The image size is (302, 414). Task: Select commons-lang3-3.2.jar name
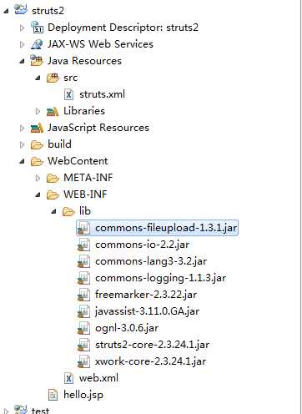point(151,261)
